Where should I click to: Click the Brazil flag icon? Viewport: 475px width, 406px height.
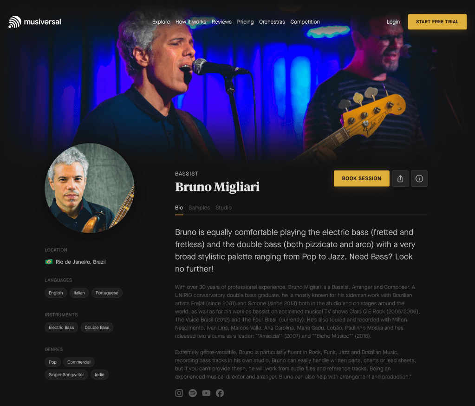click(x=49, y=262)
